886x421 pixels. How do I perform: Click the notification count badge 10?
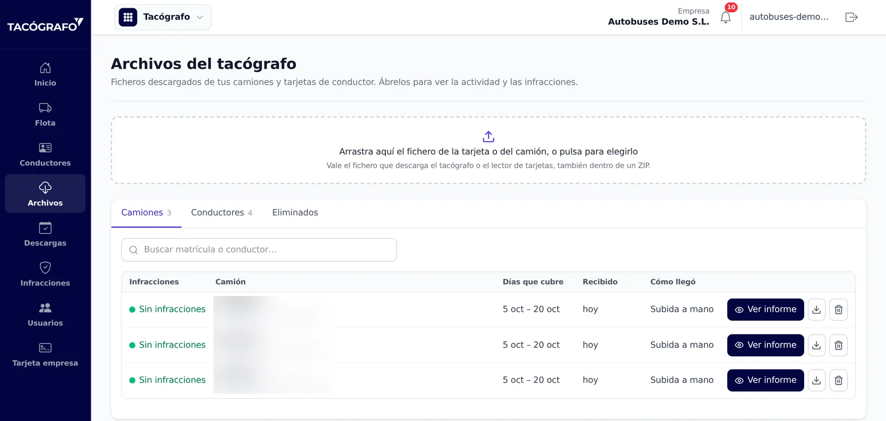[731, 7]
